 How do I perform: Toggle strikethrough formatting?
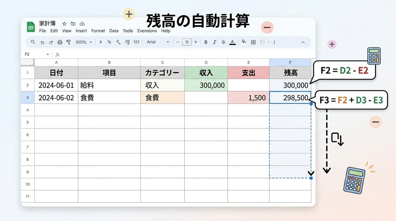pos(223,42)
